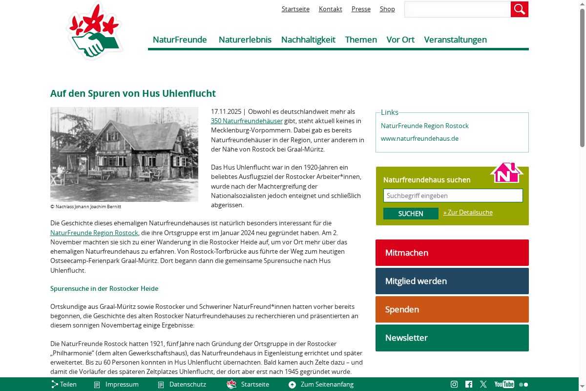586x391 pixels.
Task: Open the YouTube icon in footer
Action: tap(504, 384)
